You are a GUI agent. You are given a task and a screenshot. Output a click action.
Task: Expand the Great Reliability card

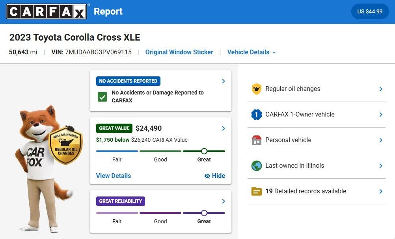[x=224, y=201]
